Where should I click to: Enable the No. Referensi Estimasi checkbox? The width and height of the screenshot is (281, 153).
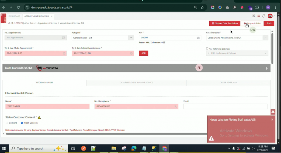pos(207,49)
